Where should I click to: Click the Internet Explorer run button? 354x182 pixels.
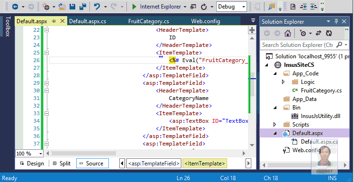click(160, 7)
